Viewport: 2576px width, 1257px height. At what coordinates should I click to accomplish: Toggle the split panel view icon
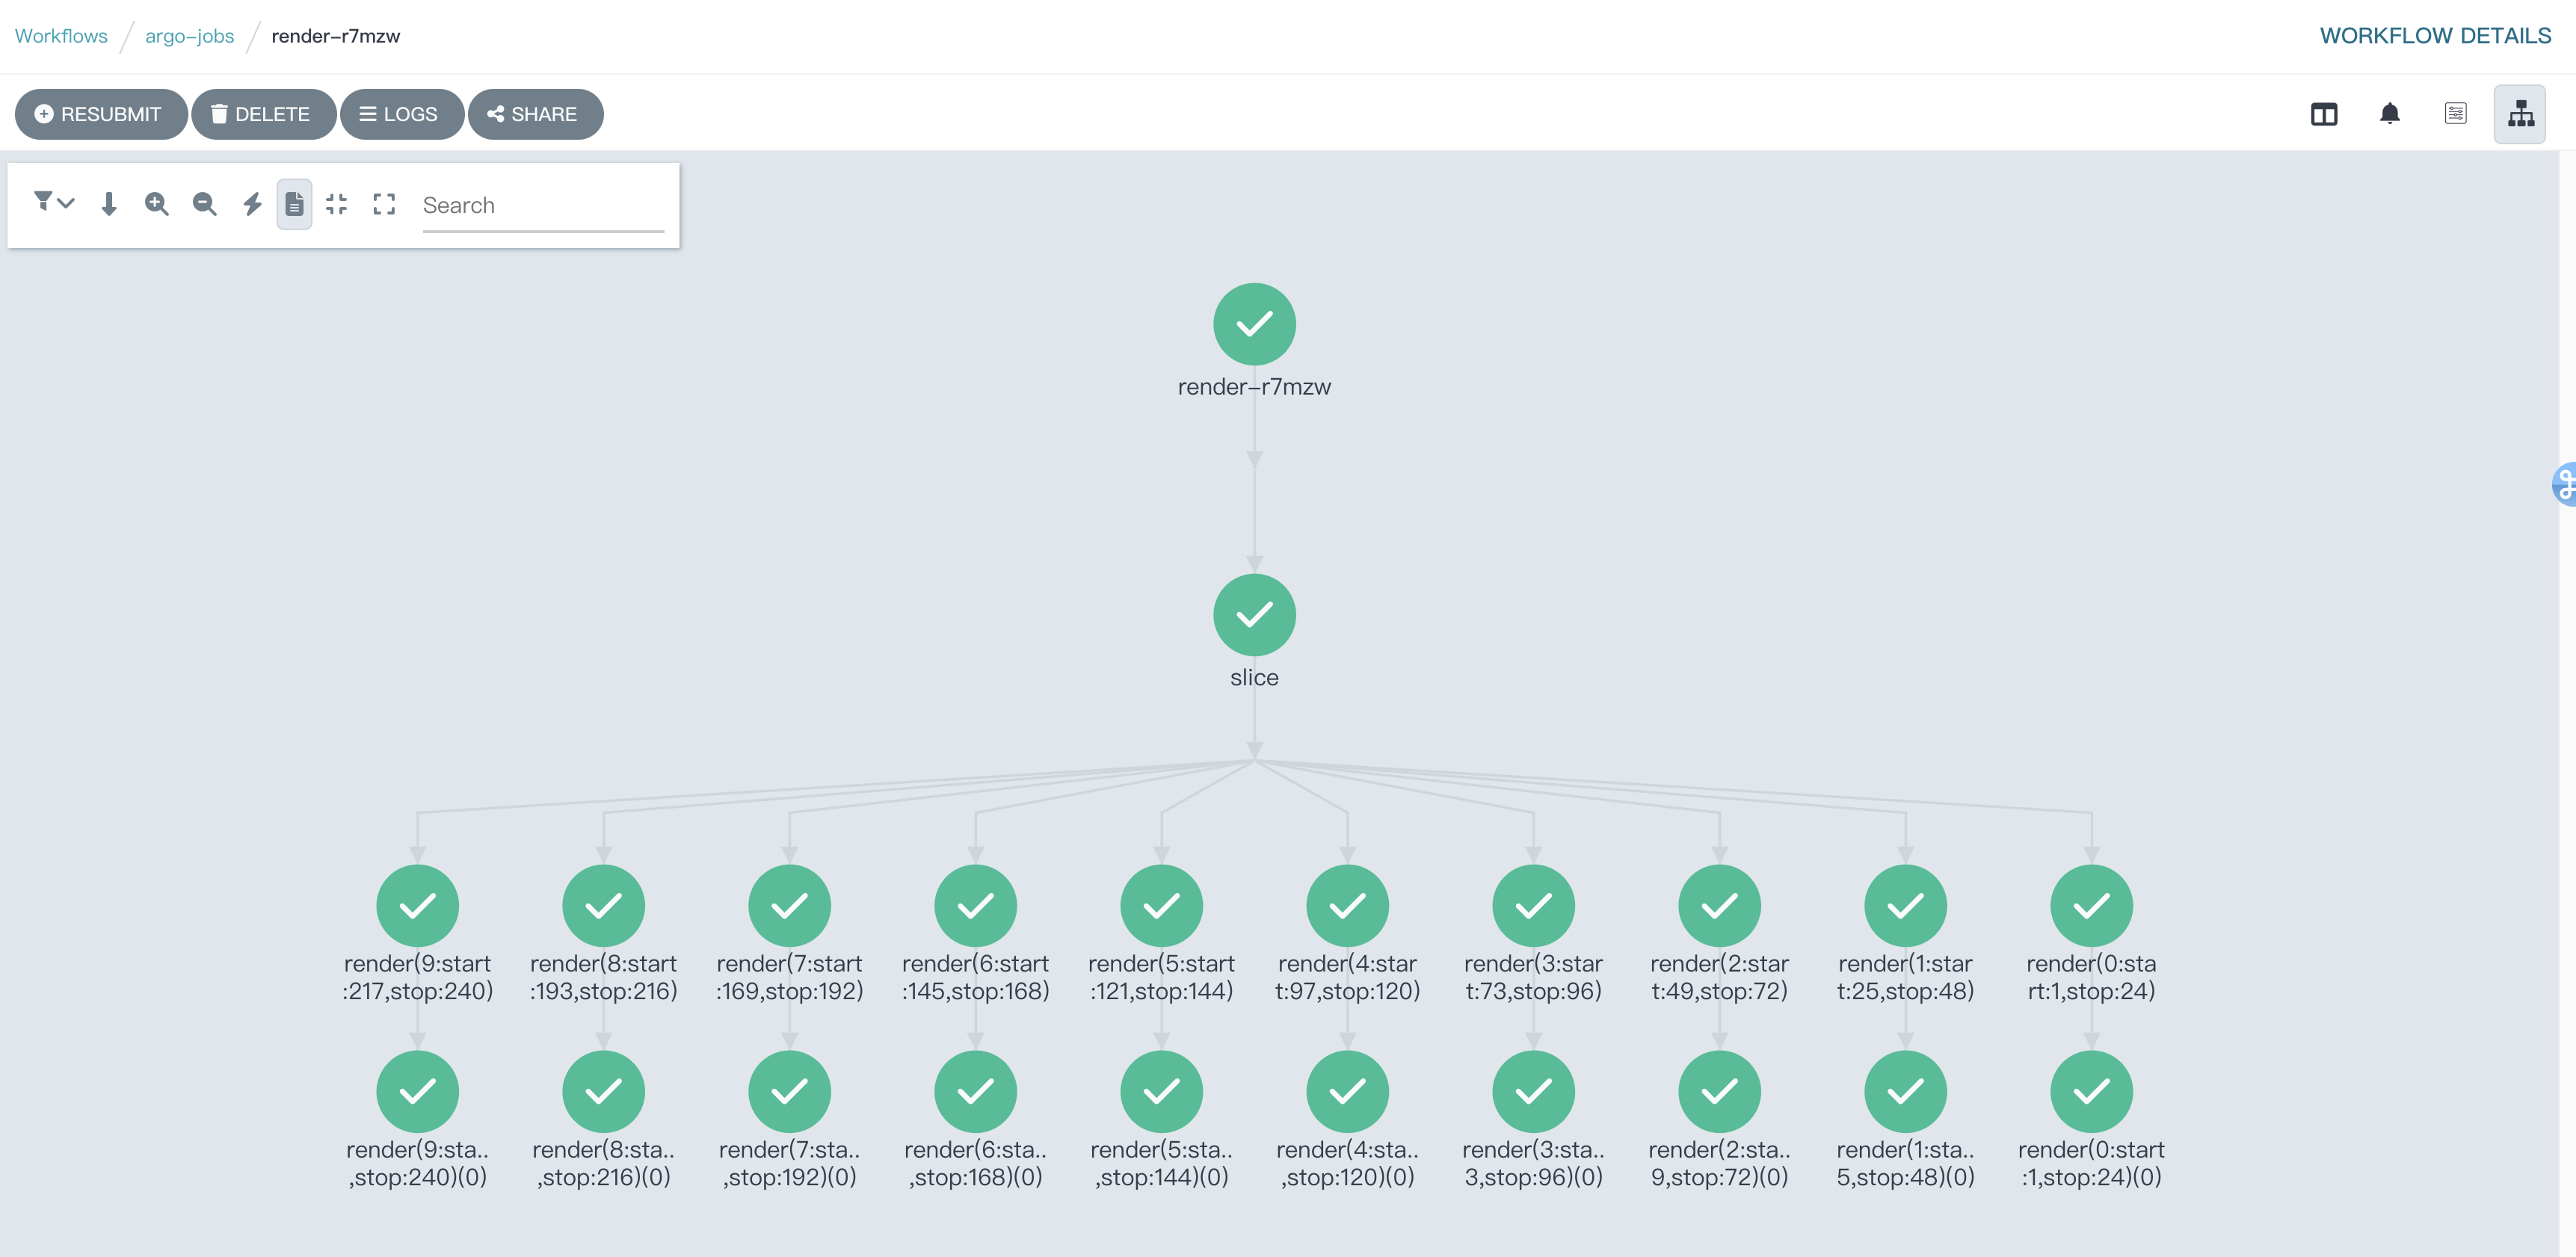2324,114
